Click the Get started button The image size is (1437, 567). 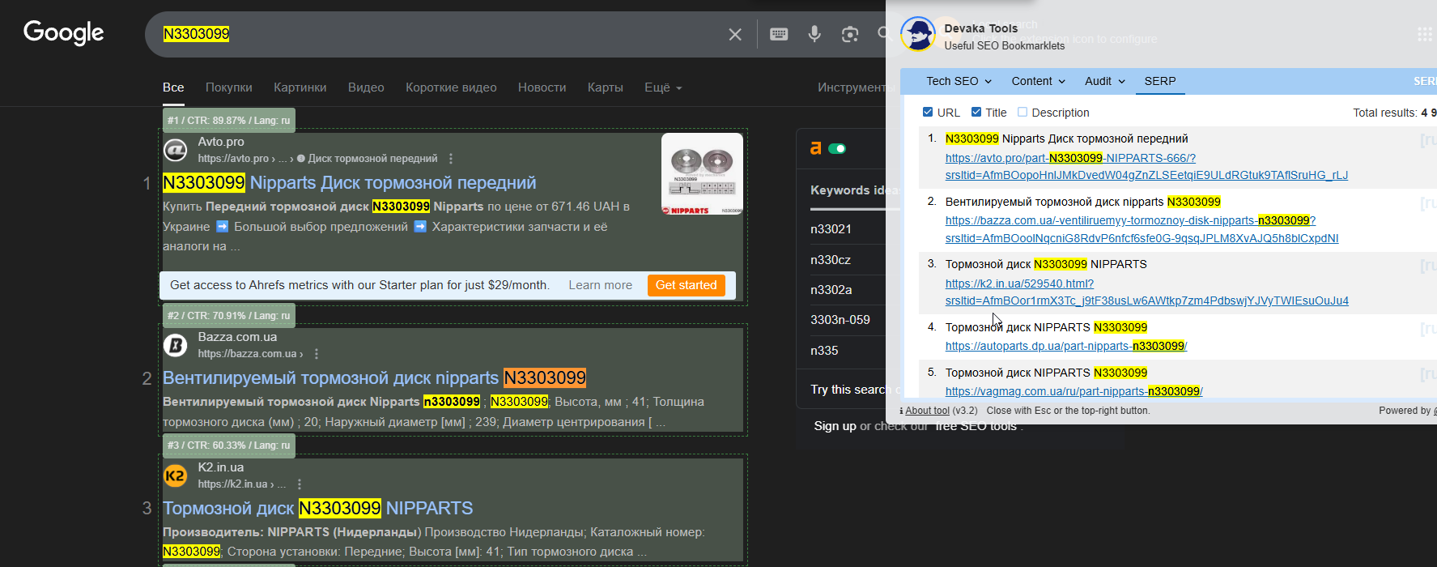[x=687, y=285]
